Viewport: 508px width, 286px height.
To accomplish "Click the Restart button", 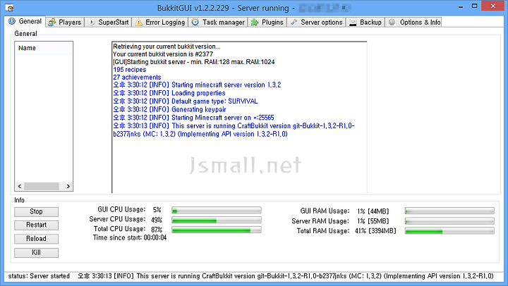I will tap(36, 225).
